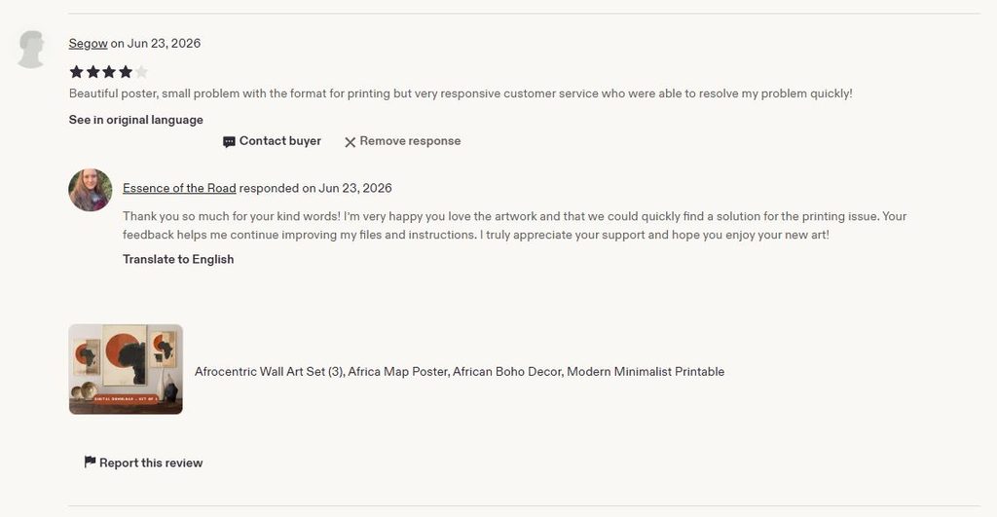This screenshot has height=517, width=997.
Task: Click the Beautiful poster review text
Action: point(461,93)
